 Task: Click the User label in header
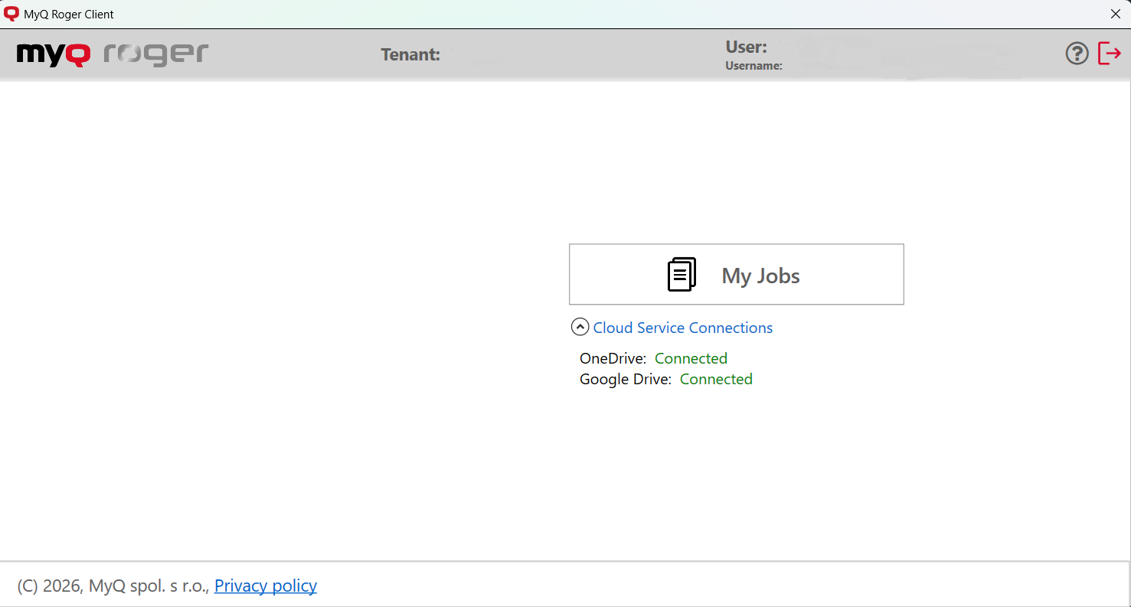(x=746, y=47)
